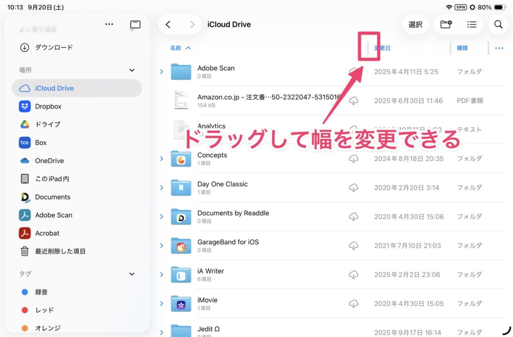Open the Amazon.co.jp PDF thumbnail
The height and width of the screenshot is (337, 513).
pyautogui.click(x=181, y=100)
